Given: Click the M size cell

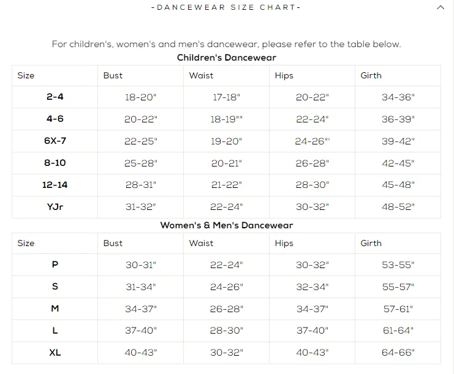Looking at the screenshot, I should coord(55,309).
